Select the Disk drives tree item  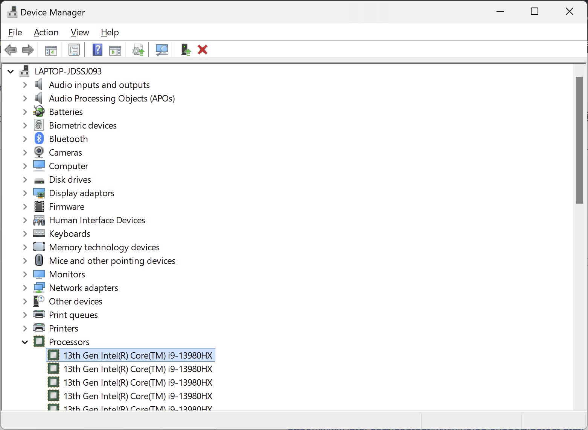(x=70, y=180)
